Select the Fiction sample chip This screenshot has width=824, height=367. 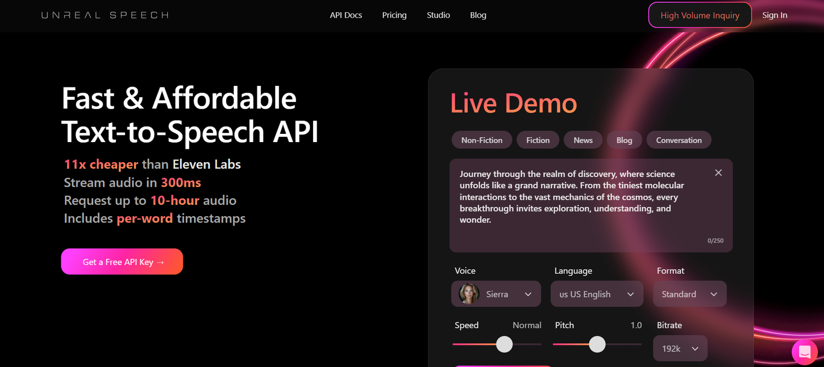coord(538,140)
